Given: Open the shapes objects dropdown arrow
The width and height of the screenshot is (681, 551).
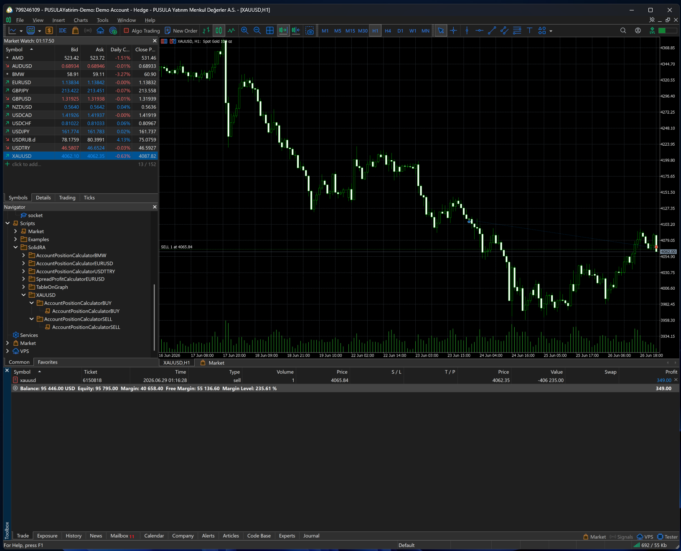Looking at the screenshot, I should tap(551, 31).
